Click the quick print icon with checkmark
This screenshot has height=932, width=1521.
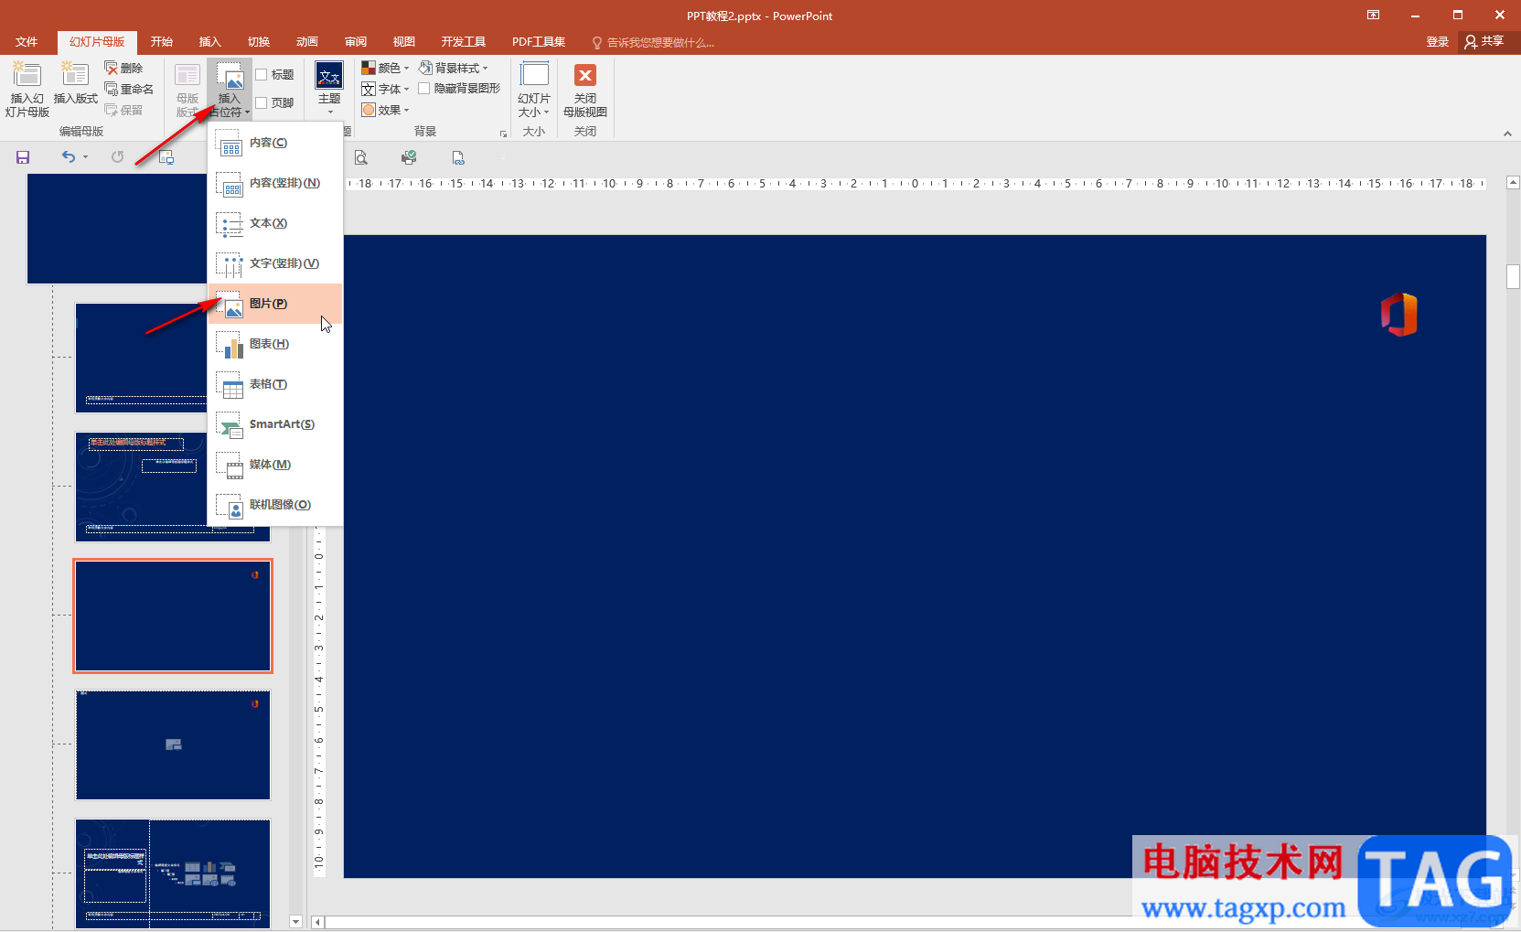409,157
